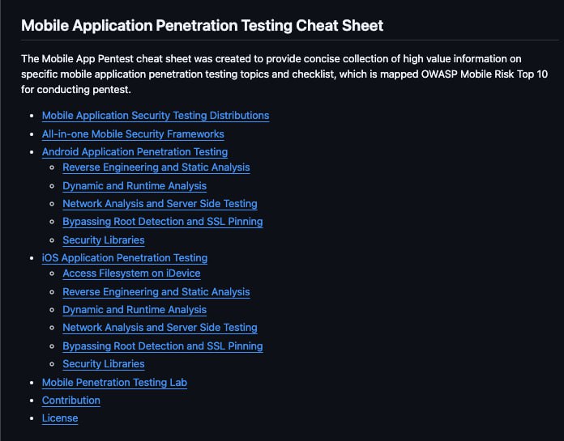This screenshot has width=564, height=441.
Task: Open iOS Bypassing Root Detection and SSL Pinning
Action: pos(163,346)
